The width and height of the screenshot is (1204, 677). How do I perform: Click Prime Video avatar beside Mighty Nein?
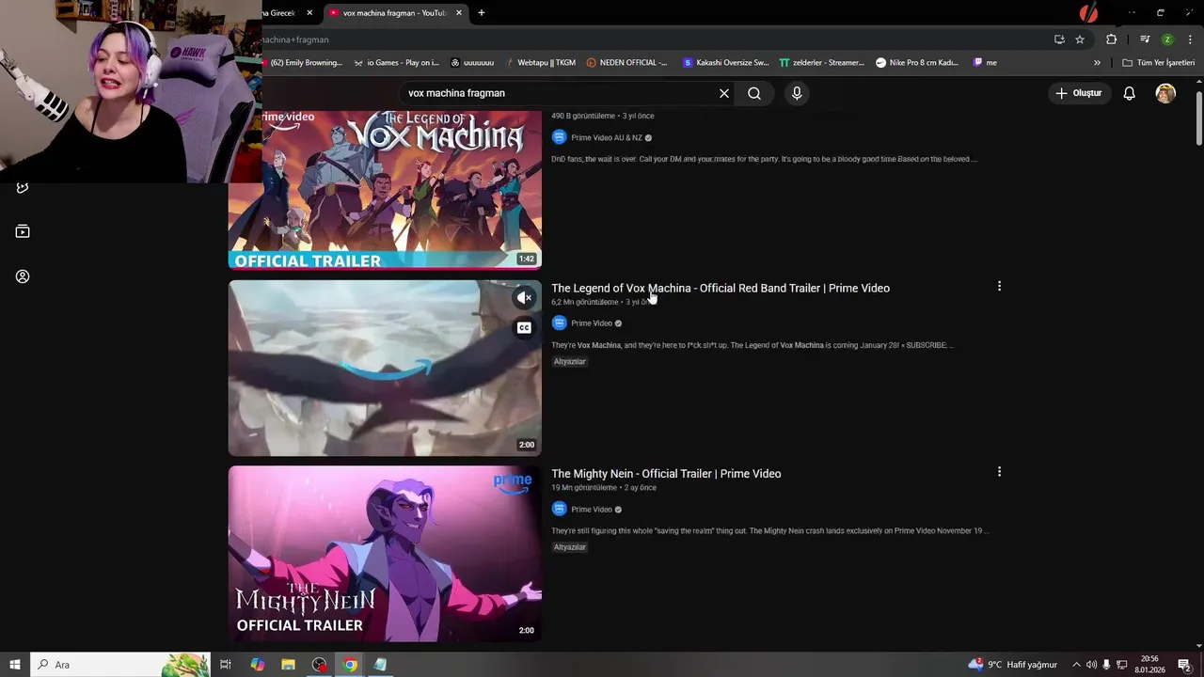(x=559, y=509)
